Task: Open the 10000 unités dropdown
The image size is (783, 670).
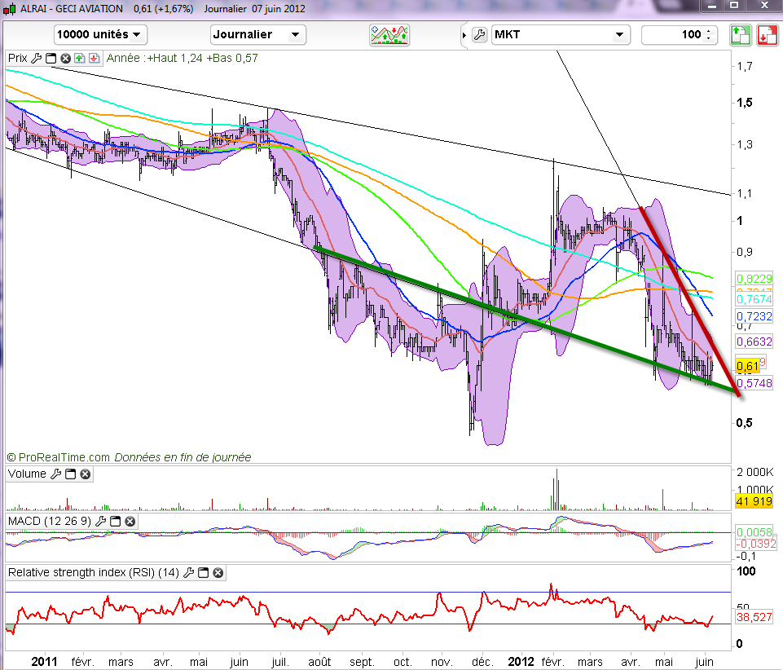Action: (x=100, y=35)
